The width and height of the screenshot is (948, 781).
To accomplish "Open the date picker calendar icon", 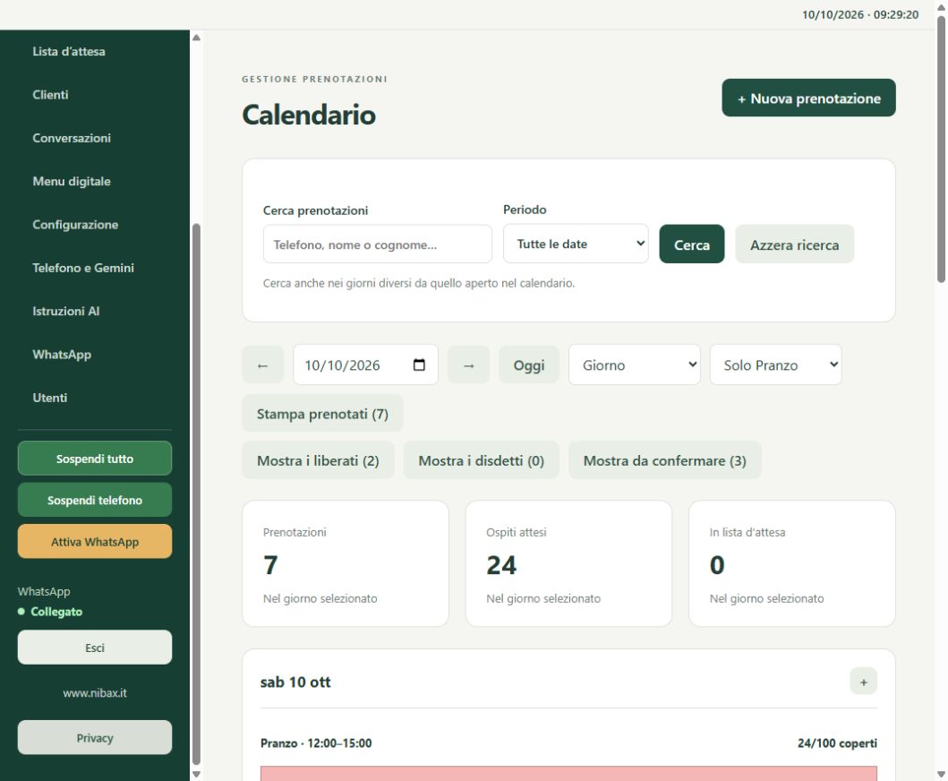I will point(419,365).
